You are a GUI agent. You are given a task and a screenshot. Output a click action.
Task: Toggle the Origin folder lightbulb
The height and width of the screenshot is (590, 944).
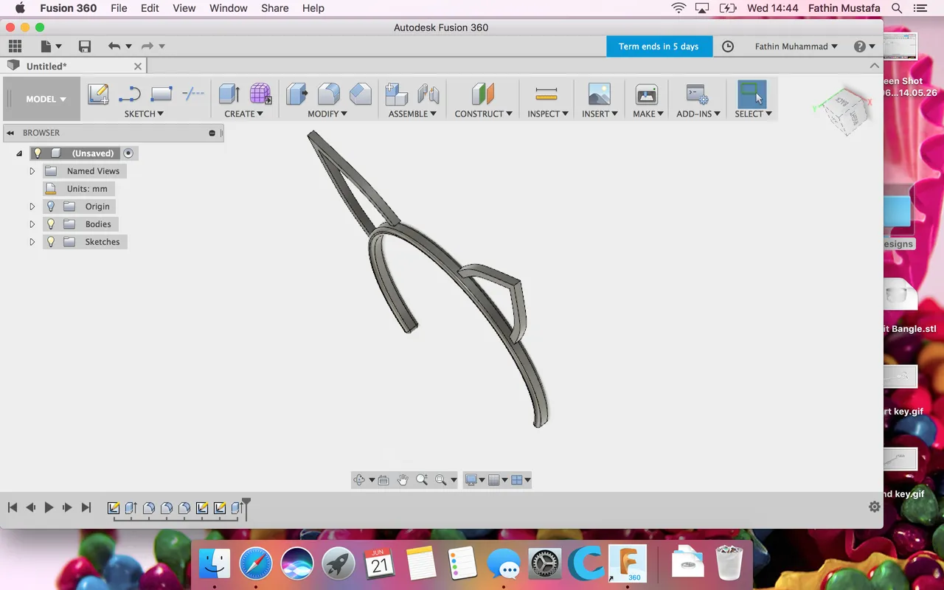coord(51,206)
